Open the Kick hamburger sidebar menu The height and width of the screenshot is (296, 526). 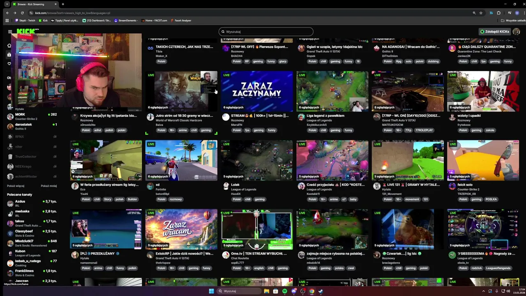pos(10,31)
